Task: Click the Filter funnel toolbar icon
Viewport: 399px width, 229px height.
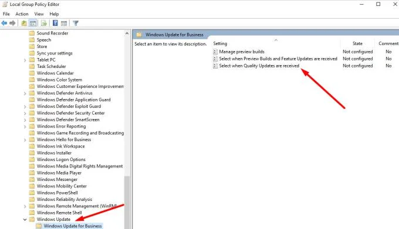Action: (x=76, y=23)
